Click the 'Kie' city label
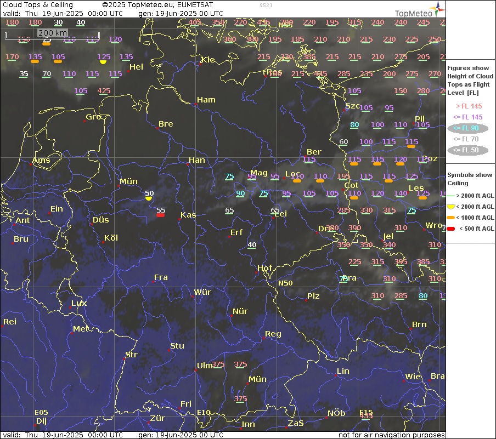496x439 pixels. 208,60
